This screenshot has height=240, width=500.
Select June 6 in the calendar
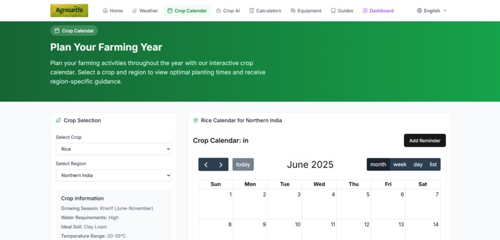pyautogui.click(x=388, y=204)
